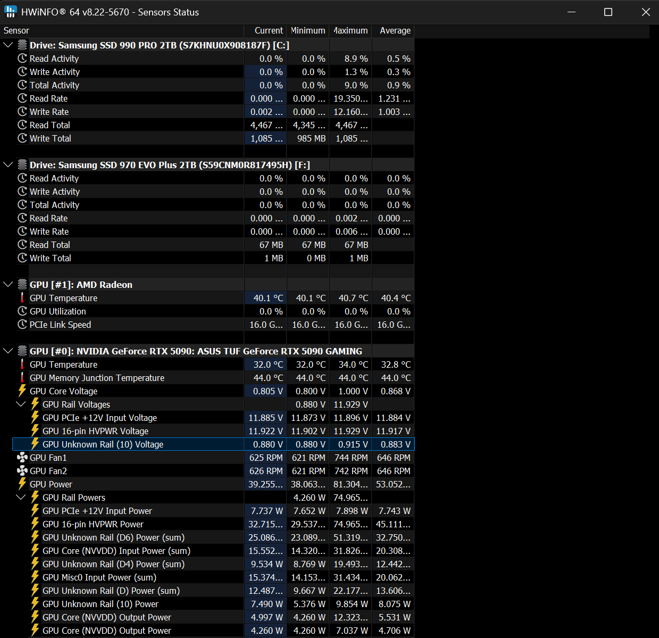
Task: Click the 9.534 W current Rail (D4) power
Action: click(267, 564)
